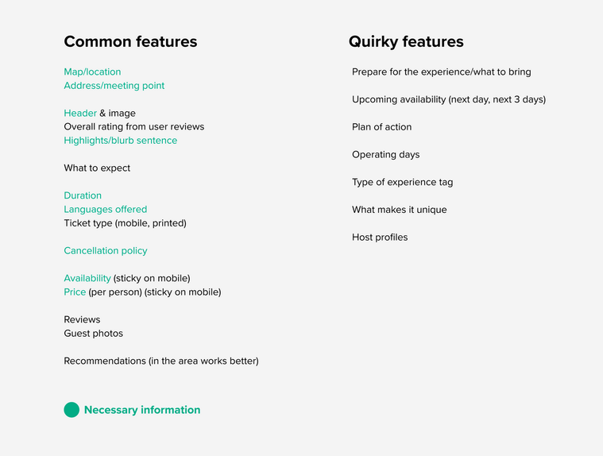Click the Guest photos item
This screenshot has height=456, width=603.
94,334
